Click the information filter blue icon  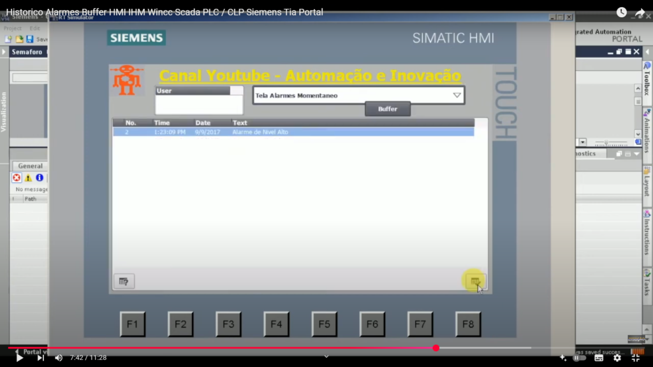click(40, 178)
